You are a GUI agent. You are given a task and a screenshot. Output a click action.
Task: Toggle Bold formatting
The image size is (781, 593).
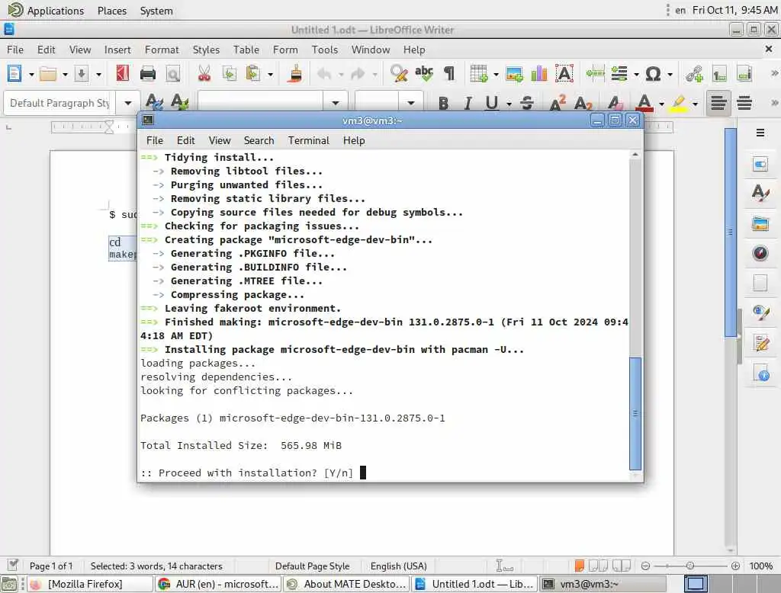pos(443,103)
